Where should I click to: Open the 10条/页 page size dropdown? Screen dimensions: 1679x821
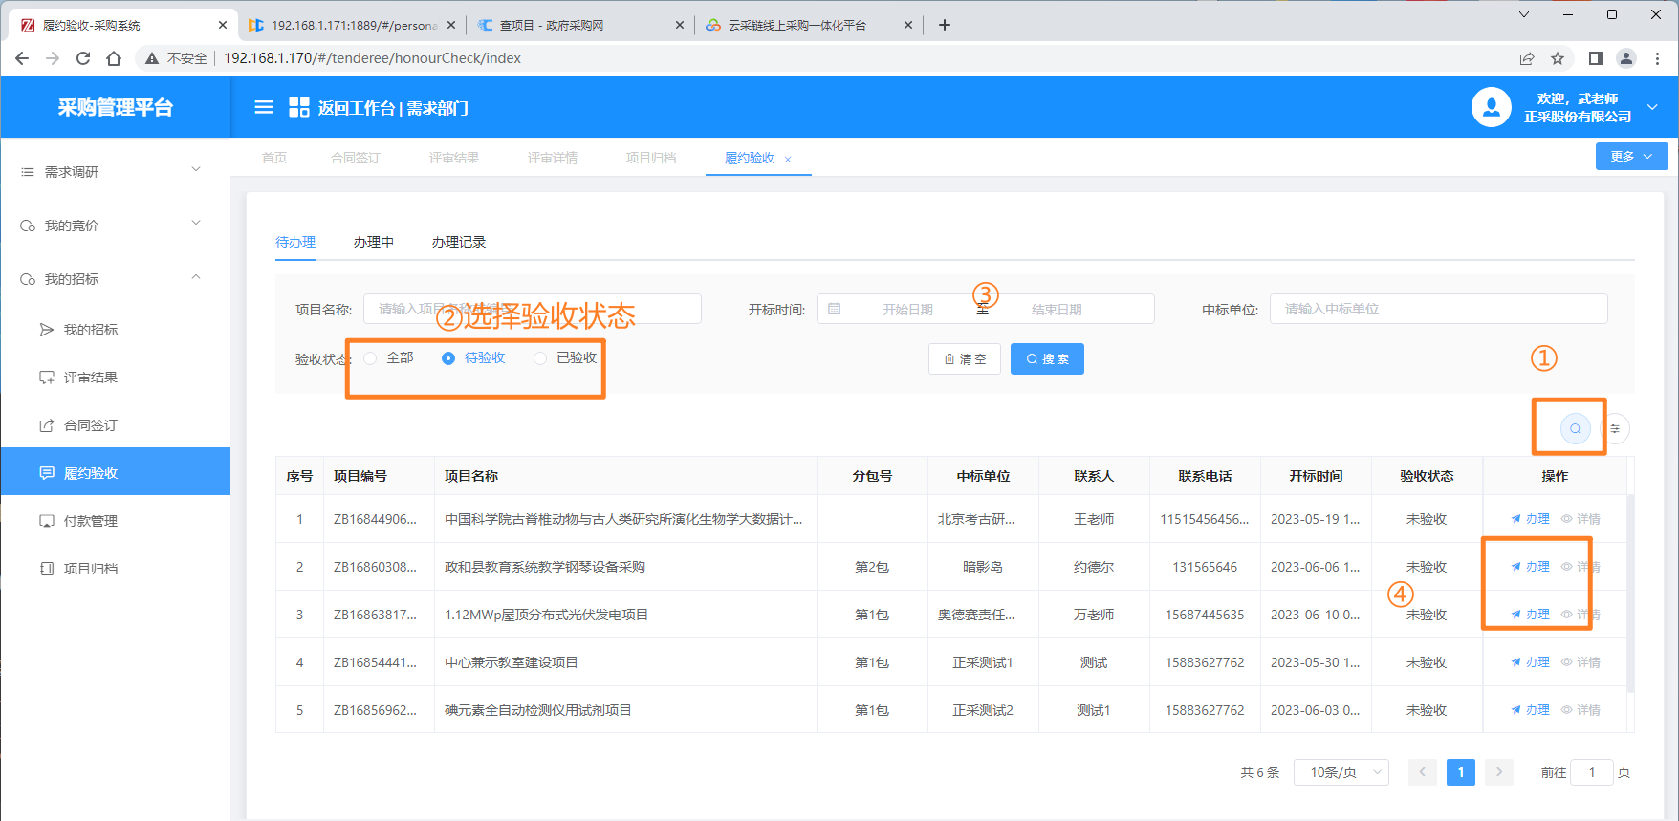pyautogui.click(x=1341, y=772)
